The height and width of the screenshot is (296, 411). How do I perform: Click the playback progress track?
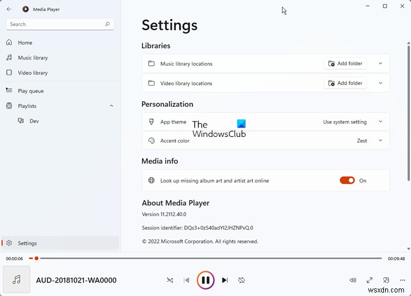coord(206,258)
